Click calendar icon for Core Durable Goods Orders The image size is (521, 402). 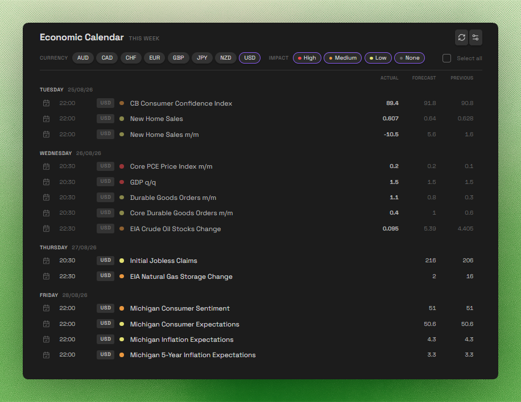[46, 213]
